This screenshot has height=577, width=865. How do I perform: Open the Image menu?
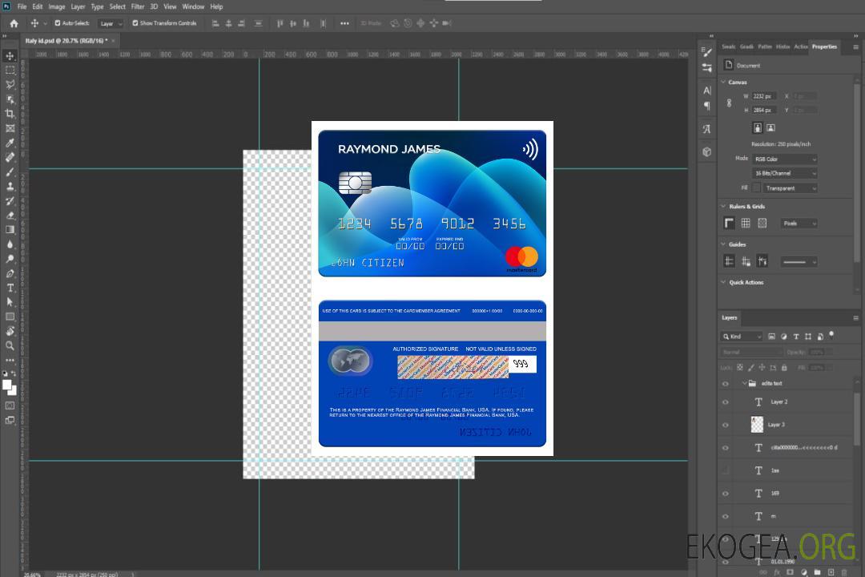pos(56,6)
